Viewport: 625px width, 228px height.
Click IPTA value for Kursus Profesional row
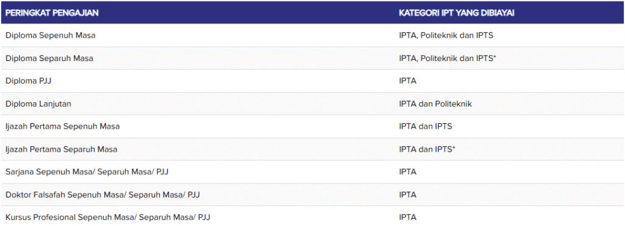pyautogui.click(x=407, y=218)
